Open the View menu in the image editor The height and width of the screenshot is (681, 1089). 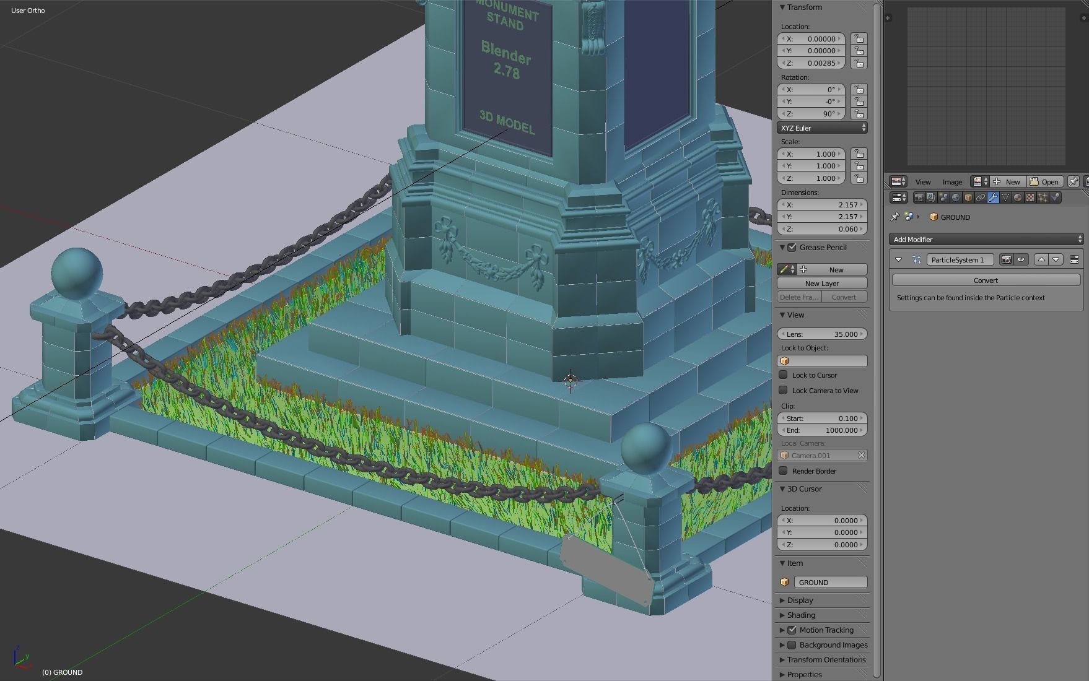coord(923,182)
